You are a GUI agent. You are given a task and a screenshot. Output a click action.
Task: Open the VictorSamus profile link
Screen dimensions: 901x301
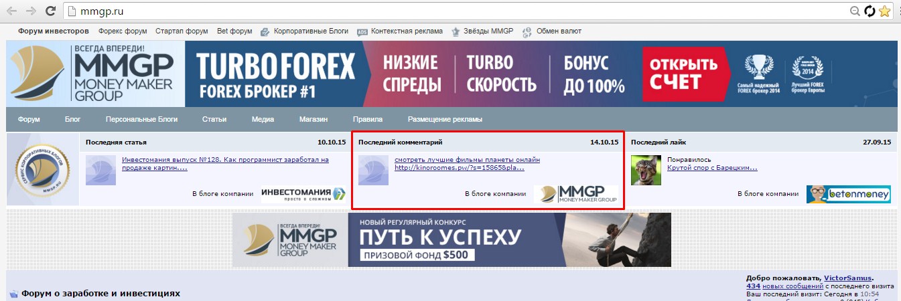[849, 278]
